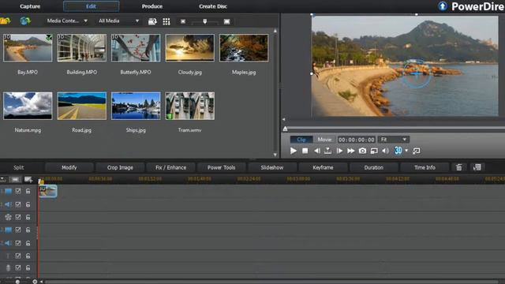
Task: Delete selected clip with trash icon
Action: (x=459, y=167)
